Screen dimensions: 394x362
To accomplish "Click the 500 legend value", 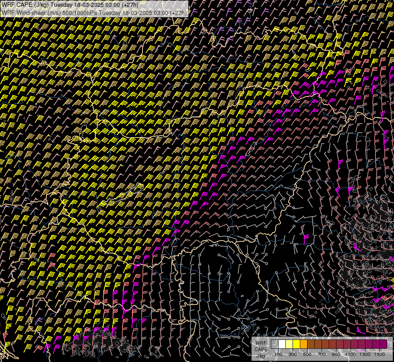I will [307, 354].
